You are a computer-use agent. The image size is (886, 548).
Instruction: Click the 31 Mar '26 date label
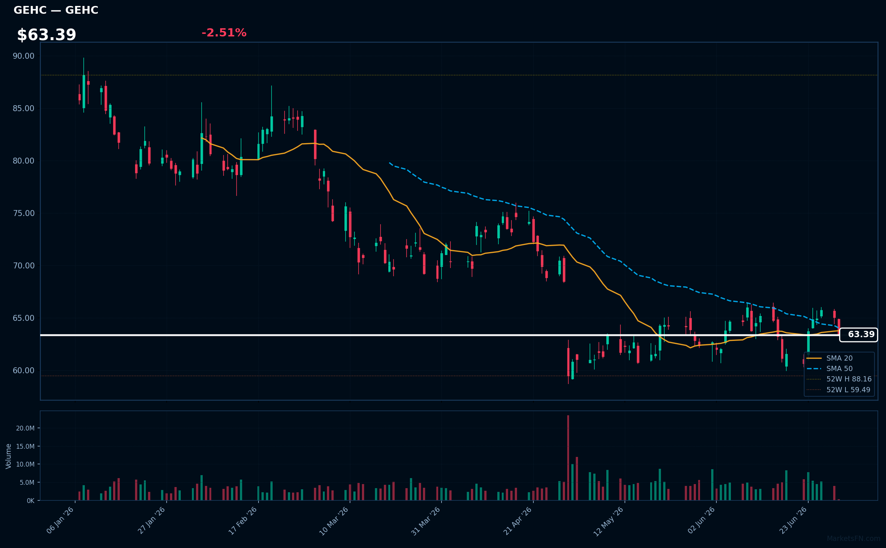[426, 521]
